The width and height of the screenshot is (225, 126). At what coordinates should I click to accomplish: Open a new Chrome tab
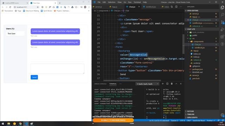(x=60, y=3)
